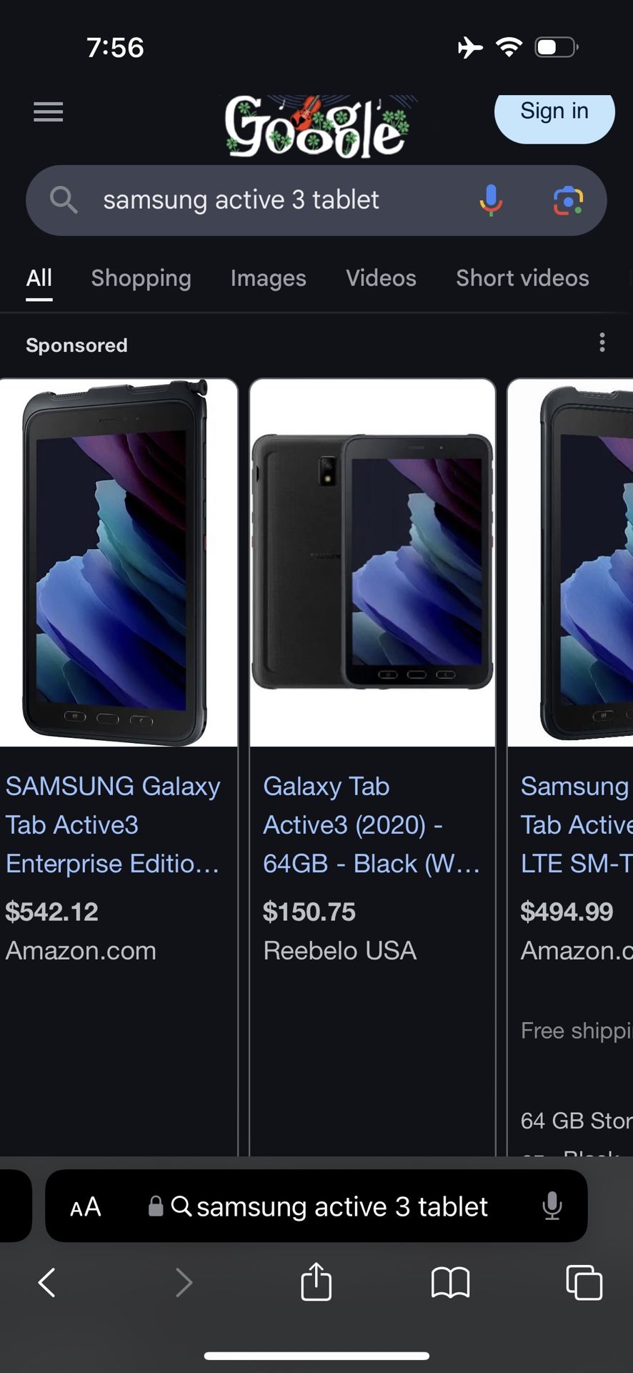Open the Short videos tab
633x1373 pixels.
(522, 278)
